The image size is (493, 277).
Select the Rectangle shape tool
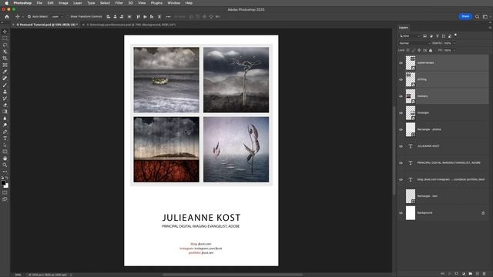point(5,152)
